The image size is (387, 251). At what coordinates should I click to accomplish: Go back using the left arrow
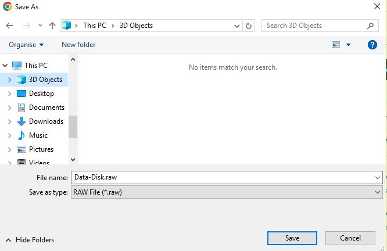9,26
